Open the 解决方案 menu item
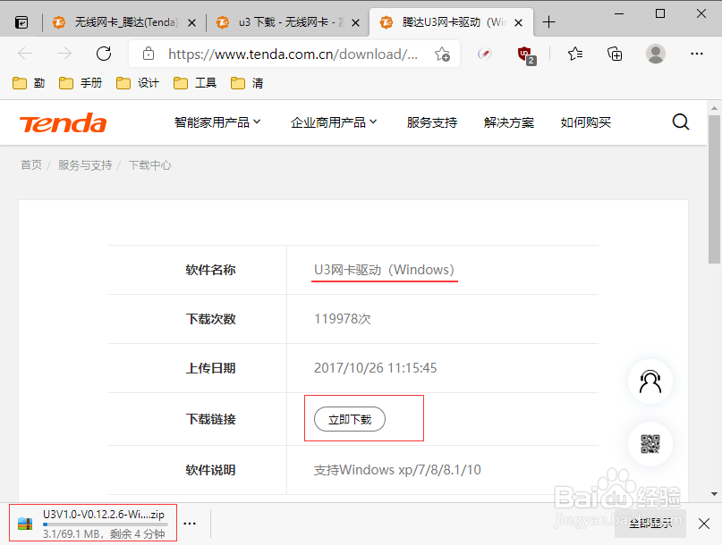Viewport: 722px width, 545px height. [509, 122]
